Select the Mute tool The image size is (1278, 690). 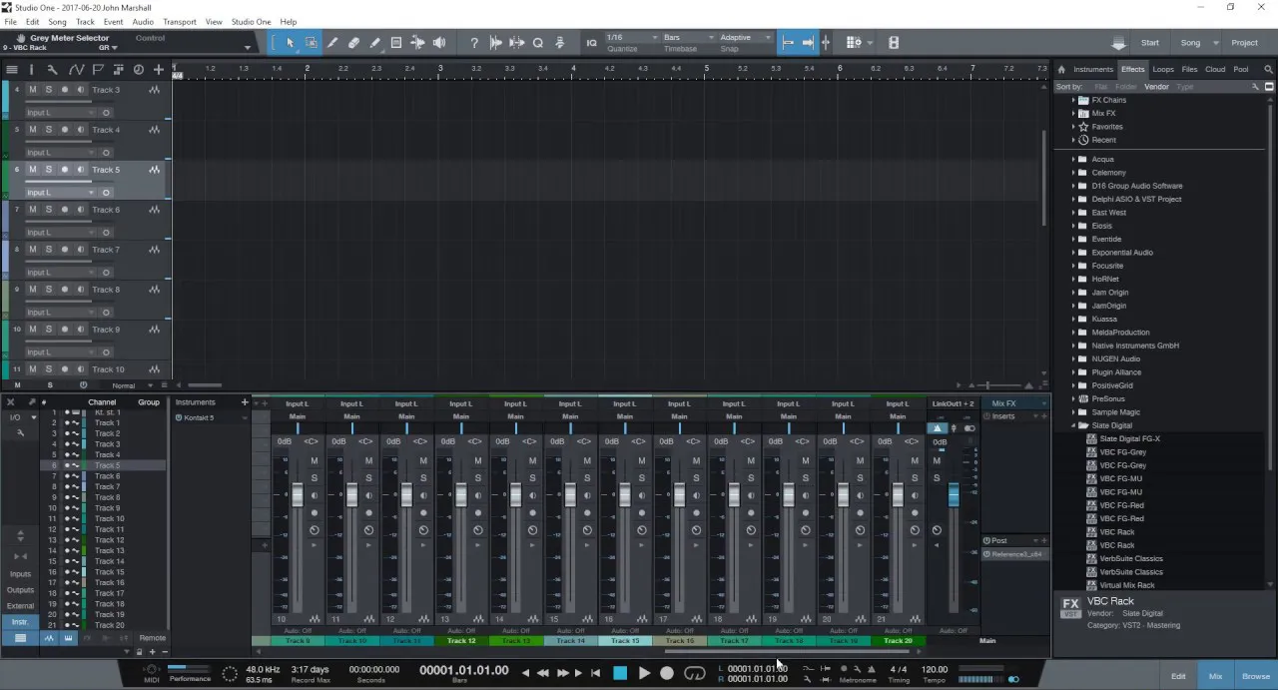pyautogui.click(x=396, y=43)
